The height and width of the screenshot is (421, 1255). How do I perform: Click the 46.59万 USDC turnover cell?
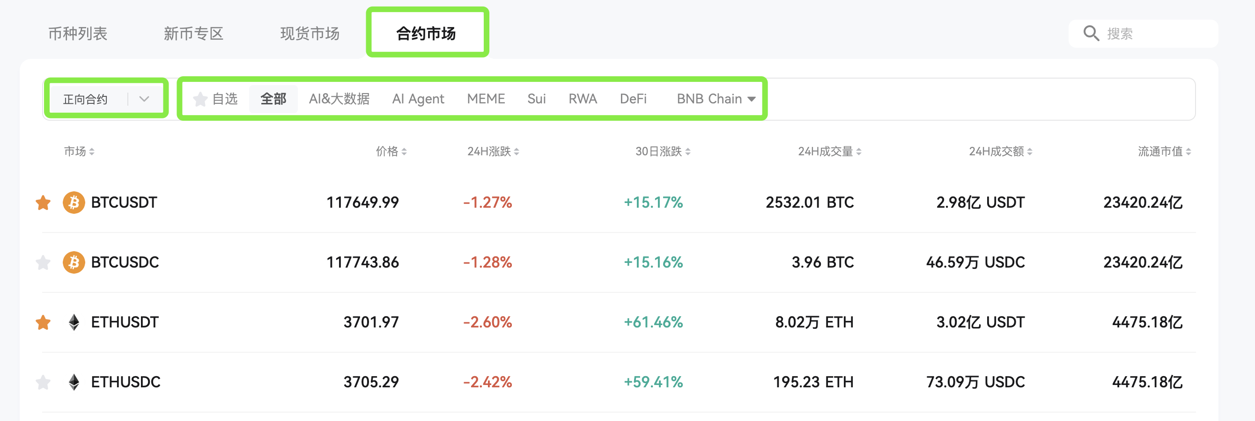point(975,262)
